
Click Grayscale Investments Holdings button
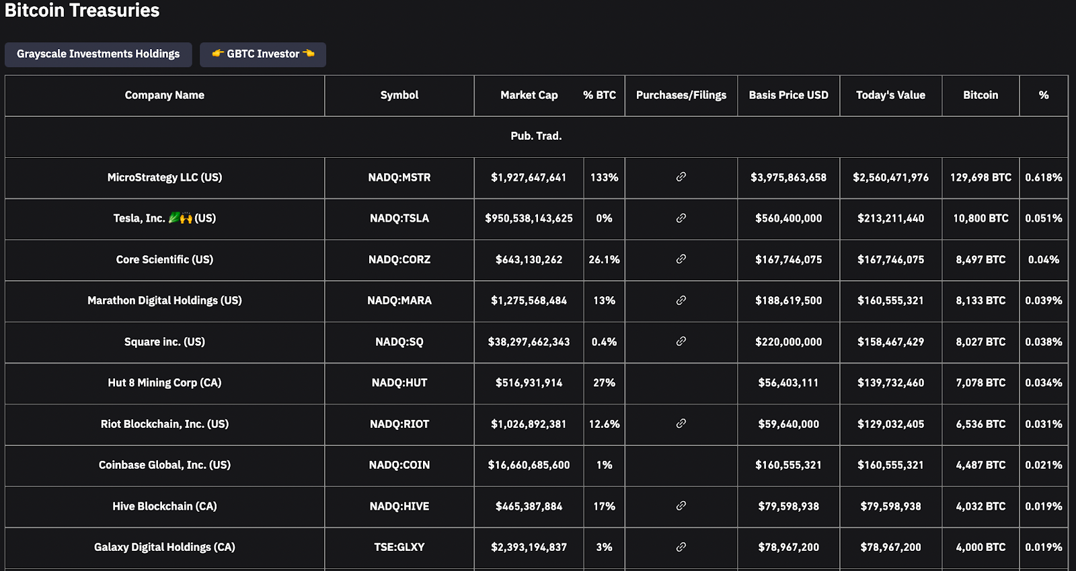[98, 54]
